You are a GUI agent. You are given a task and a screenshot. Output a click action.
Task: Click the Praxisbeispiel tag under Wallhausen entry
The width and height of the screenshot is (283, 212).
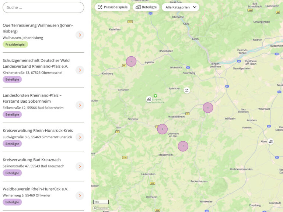(15, 44)
